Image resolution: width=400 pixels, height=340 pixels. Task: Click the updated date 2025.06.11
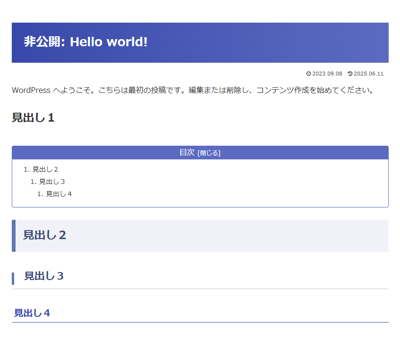[368, 74]
